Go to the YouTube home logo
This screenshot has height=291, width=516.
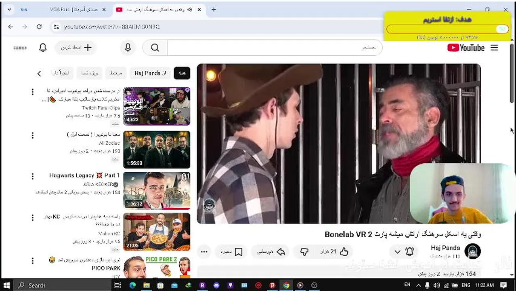(x=466, y=48)
